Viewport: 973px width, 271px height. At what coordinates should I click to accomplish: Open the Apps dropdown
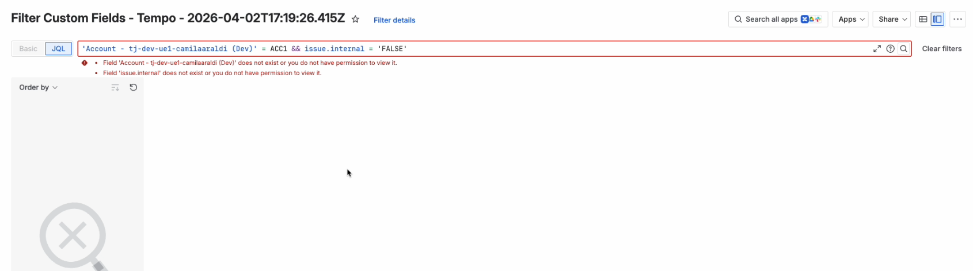click(852, 19)
